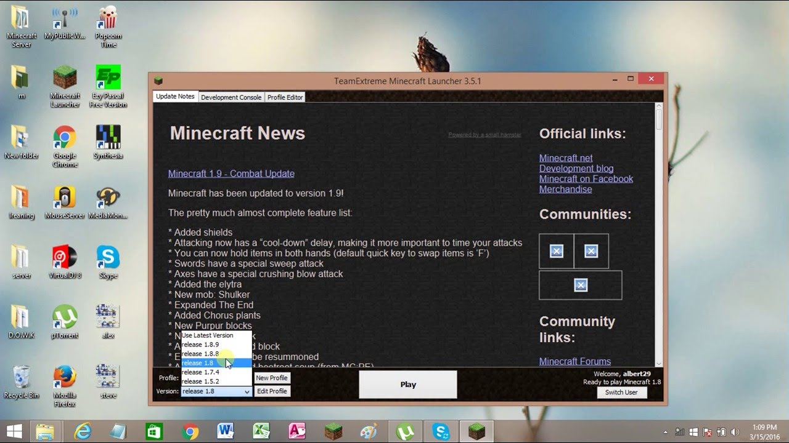Image resolution: width=789 pixels, height=443 pixels.
Task: Open Windows Store from the taskbar
Action: [x=154, y=431]
